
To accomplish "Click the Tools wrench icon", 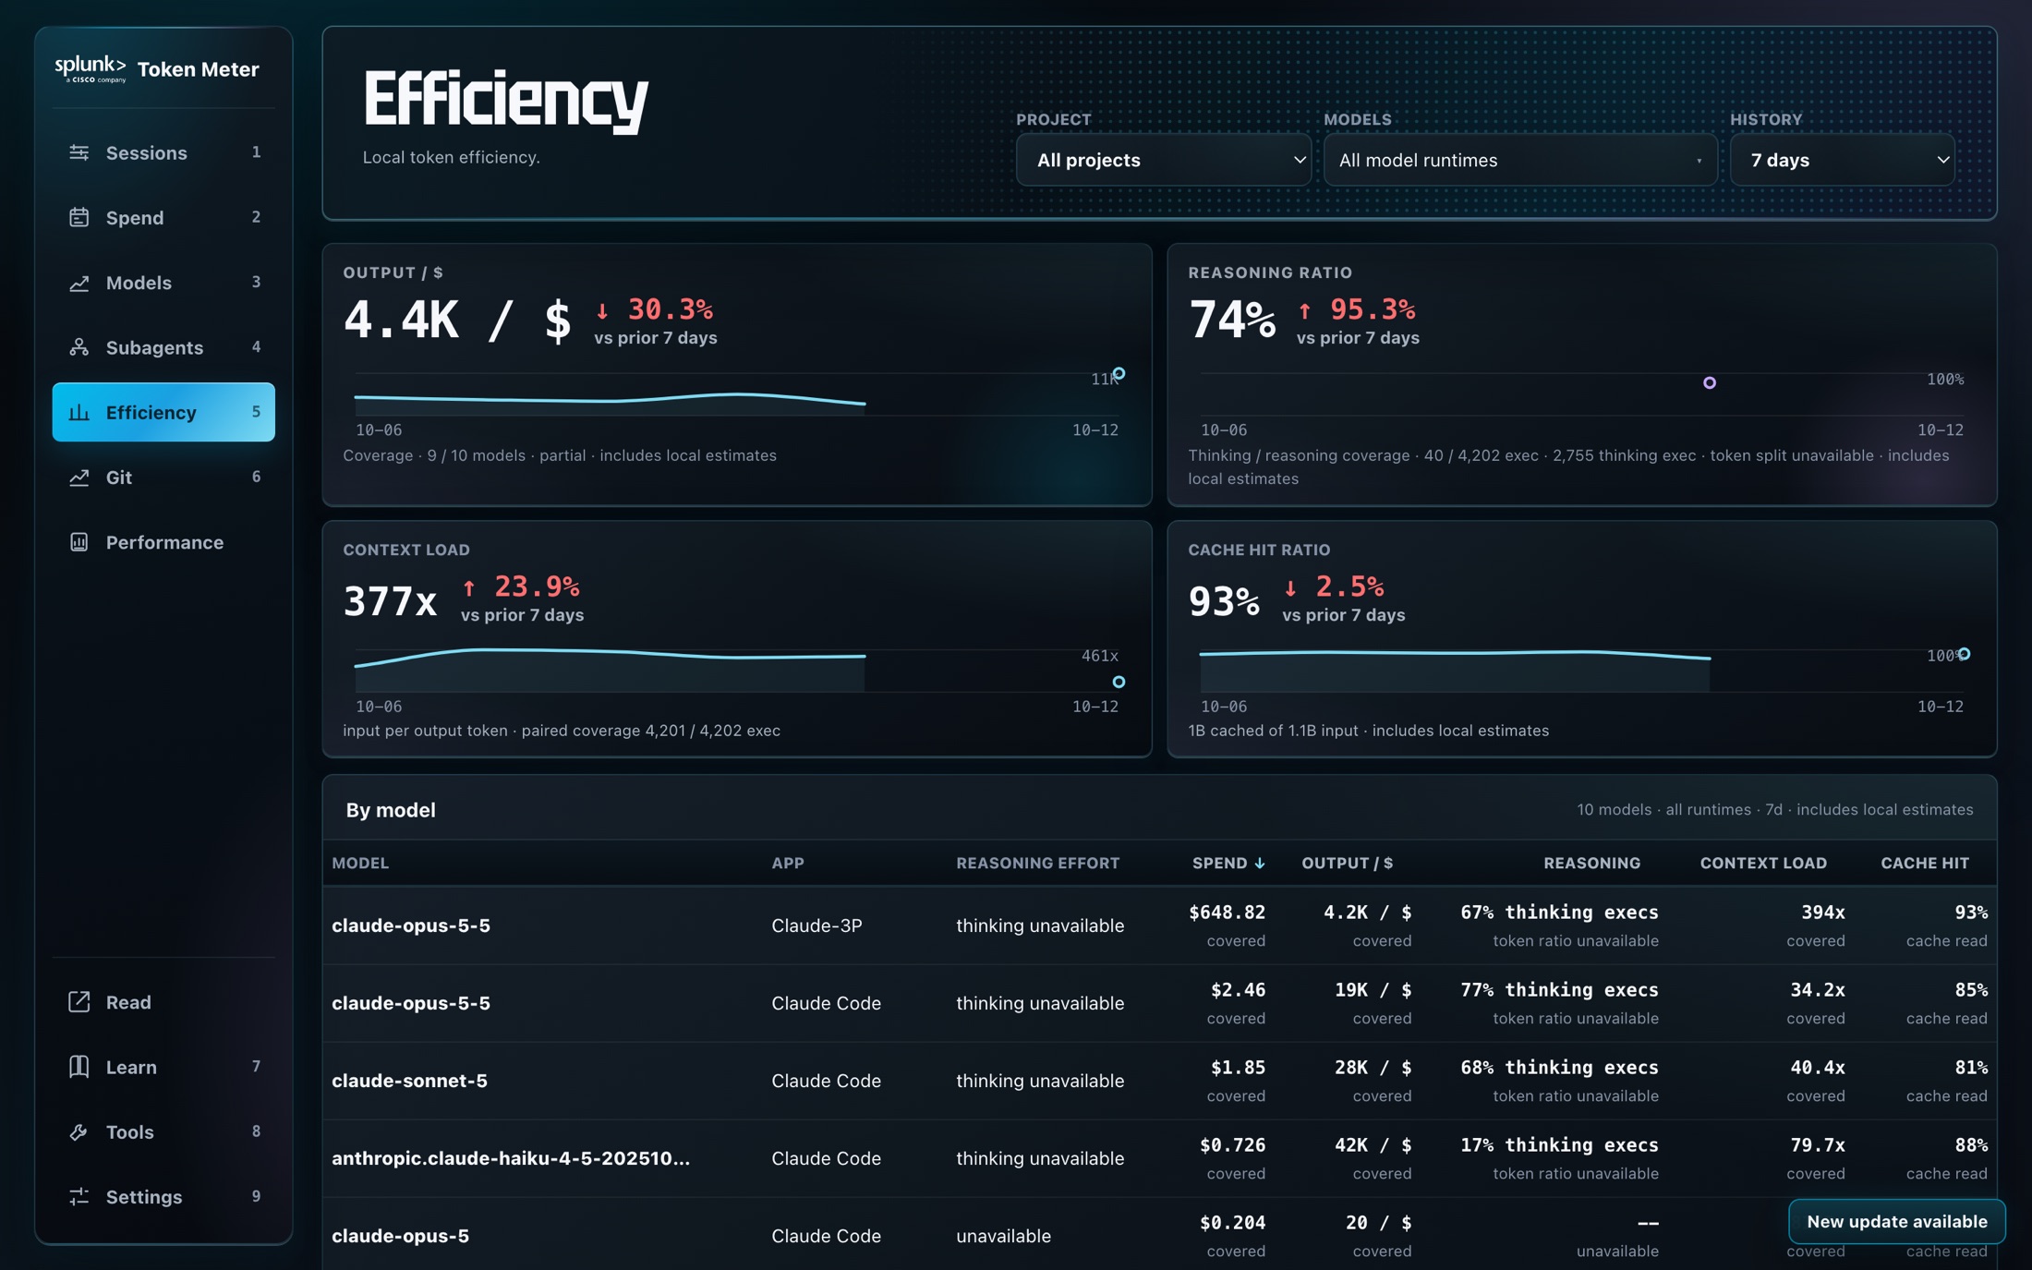I will 79,1131.
